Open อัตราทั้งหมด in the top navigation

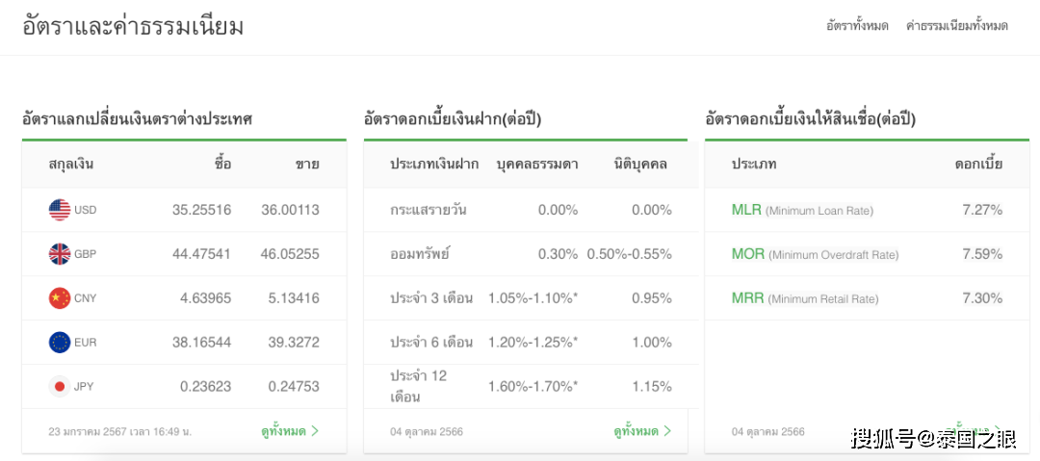[x=857, y=26]
